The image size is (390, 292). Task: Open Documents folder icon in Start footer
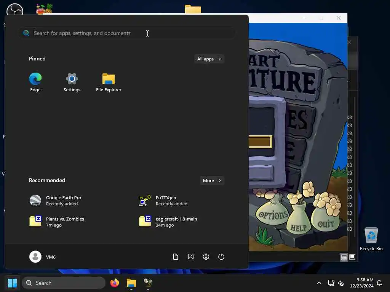pos(176,257)
